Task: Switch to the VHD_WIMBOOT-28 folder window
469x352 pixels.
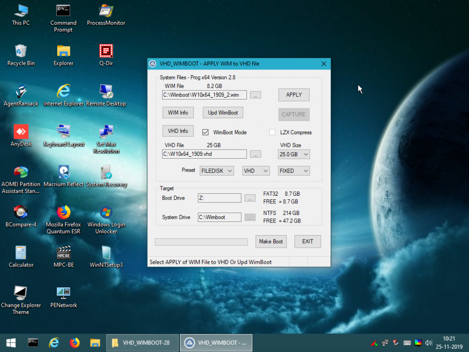Action: pyautogui.click(x=142, y=343)
